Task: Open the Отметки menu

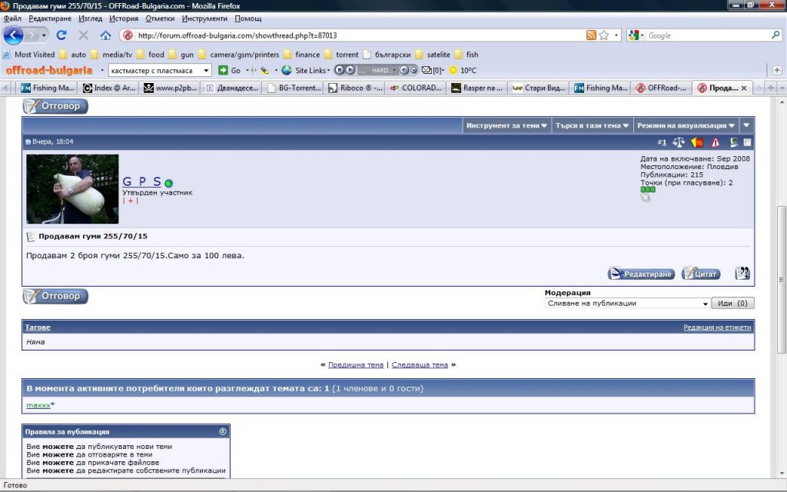Action: [160, 18]
